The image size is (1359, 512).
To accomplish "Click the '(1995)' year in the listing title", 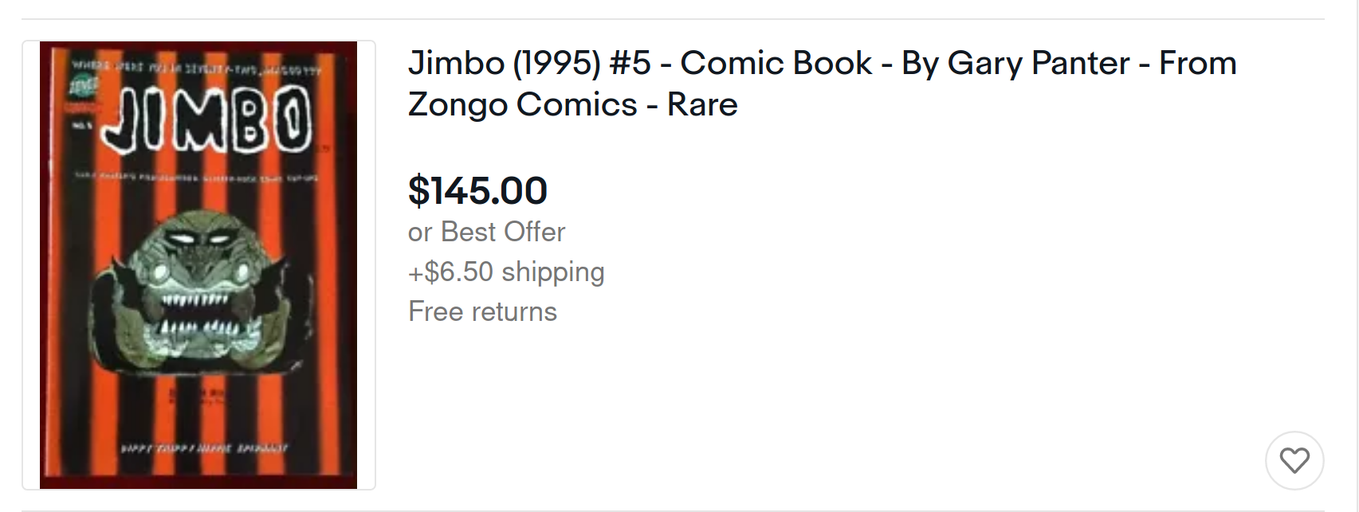I will pyautogui.click(x=557, y=63).
